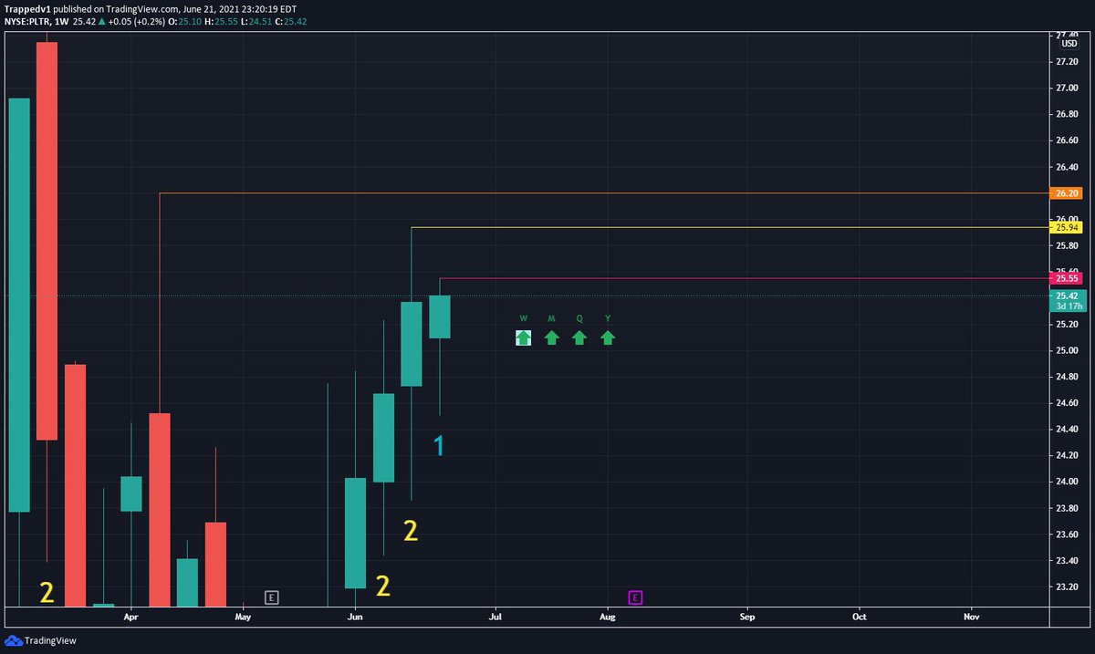
Task: Click the latest green weekly candle body
Action: [x=440, y=317]
